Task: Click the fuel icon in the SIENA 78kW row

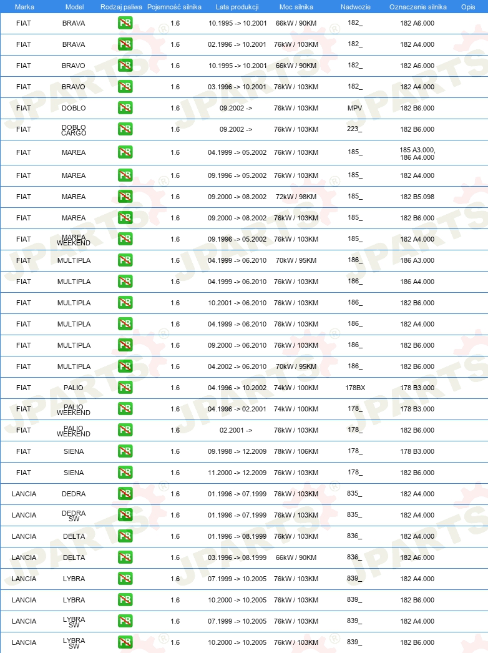Action: pyautogui.click(x=125, y=451)
